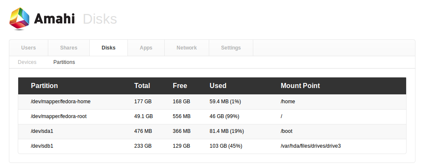Switch to the Devices subtab

(x=27, y=62)
